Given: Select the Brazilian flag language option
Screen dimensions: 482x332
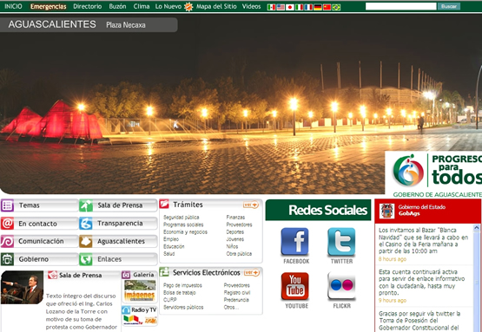Looking at the screenshot, I should (336, 7).
